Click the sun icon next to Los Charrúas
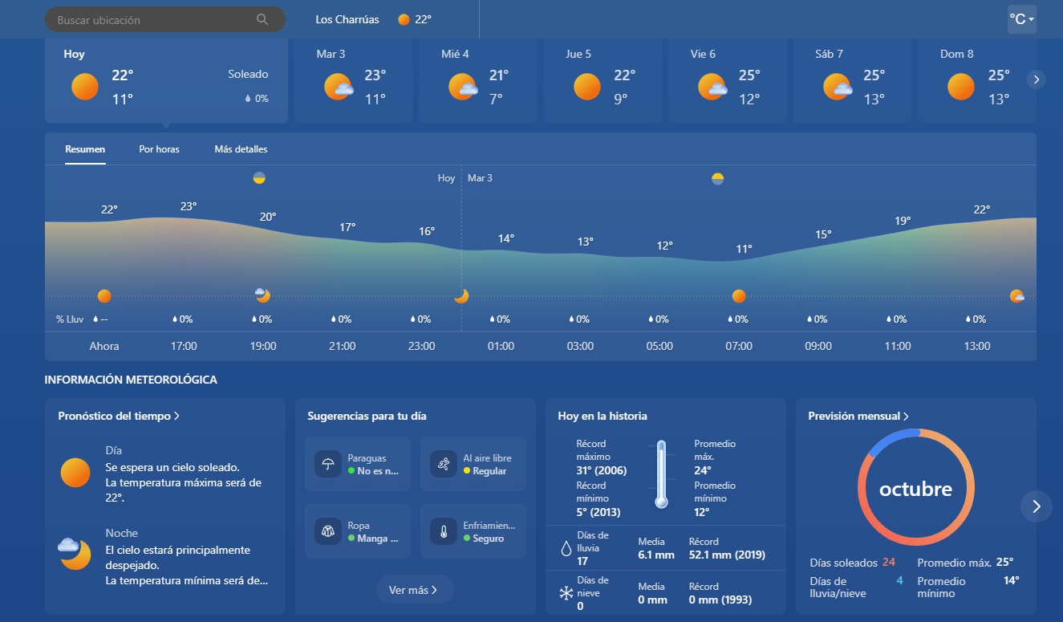Screen dimensions: 1063x622 404,19
